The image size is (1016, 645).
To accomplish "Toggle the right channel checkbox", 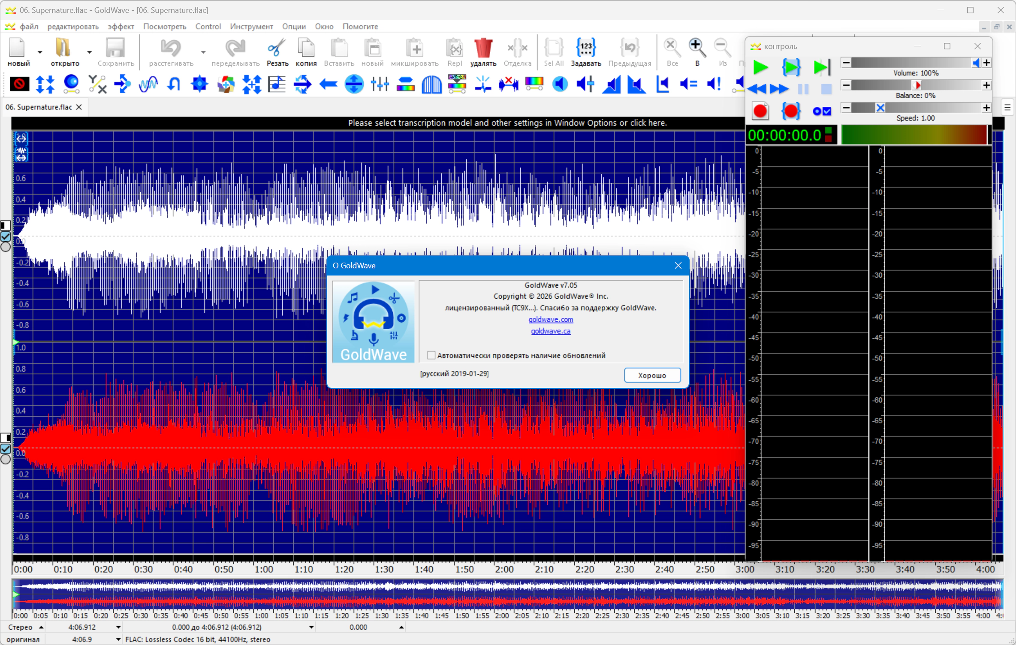I will pos(6,449).
